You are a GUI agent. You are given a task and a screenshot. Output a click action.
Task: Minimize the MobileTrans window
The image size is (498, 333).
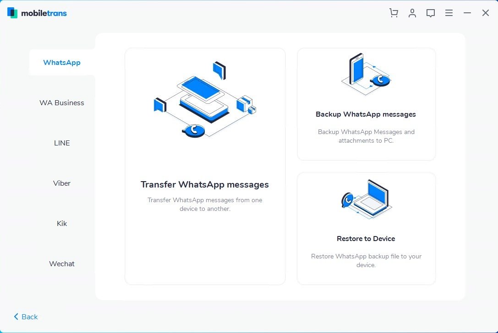pos(467,13)
